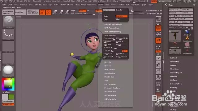Activate the Draw mode icon
Image resolution: width=198 pixels, height=111 pixels.
point(48,12)
